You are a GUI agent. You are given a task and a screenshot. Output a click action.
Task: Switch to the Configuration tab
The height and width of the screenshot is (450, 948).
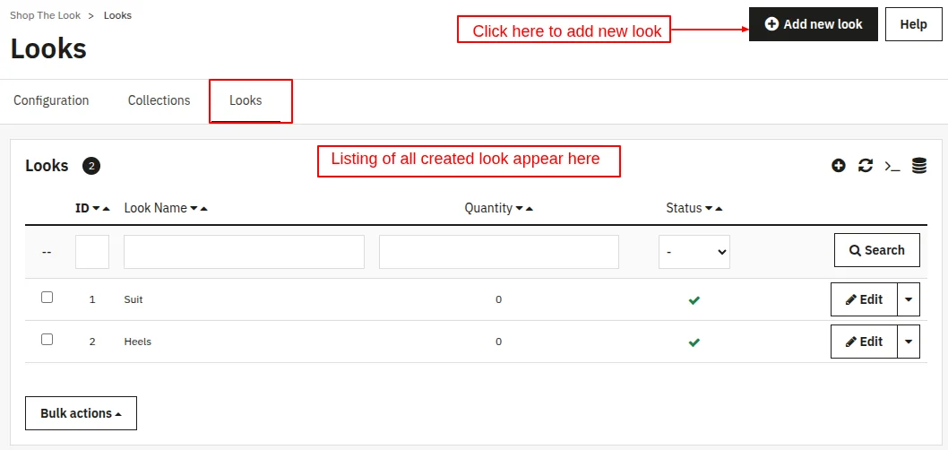[x=51, y=100]
